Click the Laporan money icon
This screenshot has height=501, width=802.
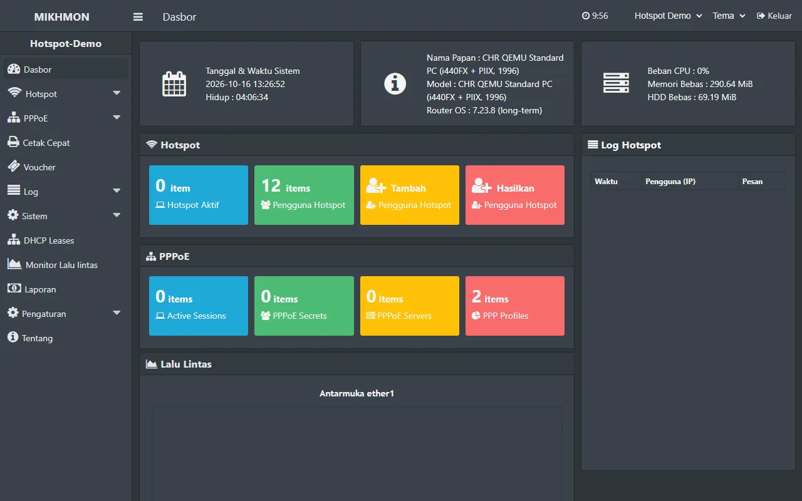[x=14, y=289]
